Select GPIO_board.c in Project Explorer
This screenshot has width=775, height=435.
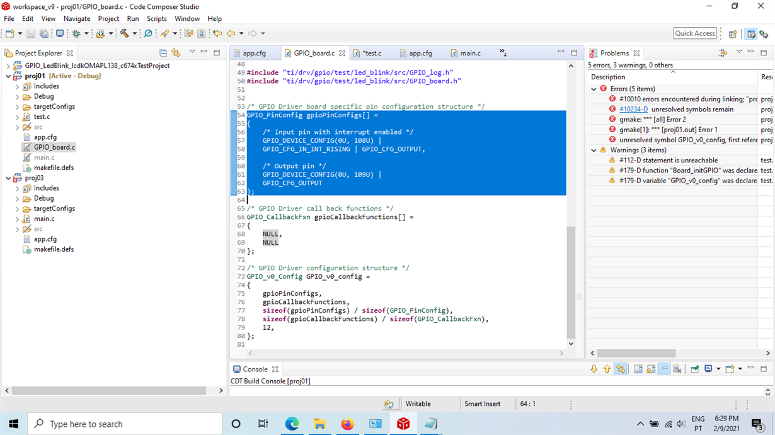click(x=54, y=147)
